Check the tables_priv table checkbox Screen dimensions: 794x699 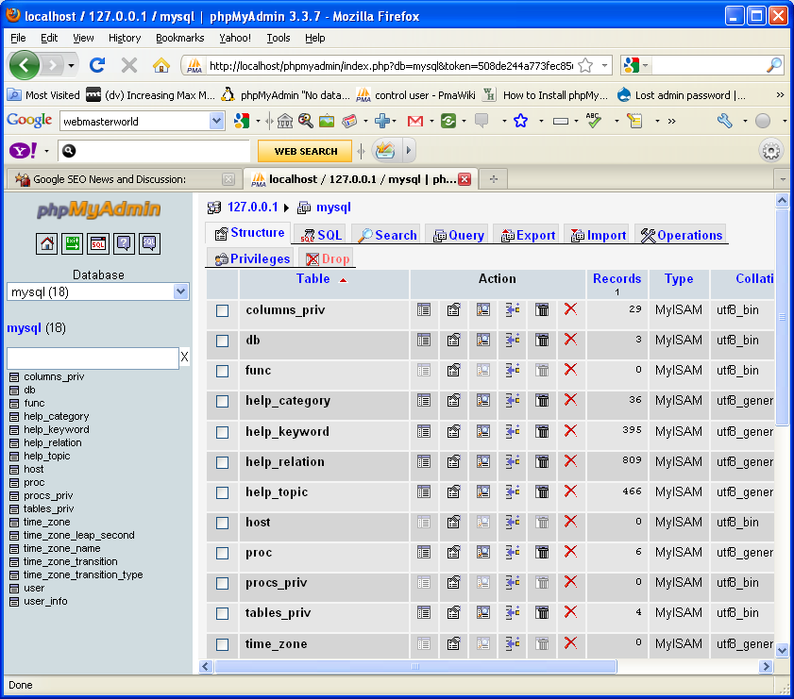coord(223,613)
